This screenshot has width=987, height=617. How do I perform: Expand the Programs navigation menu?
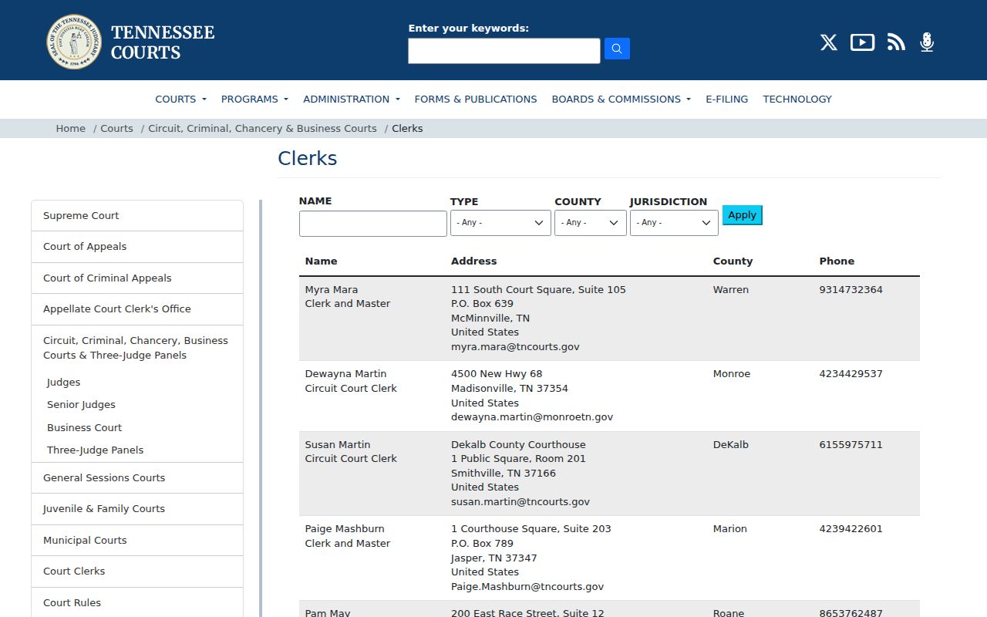pos(254,99)
